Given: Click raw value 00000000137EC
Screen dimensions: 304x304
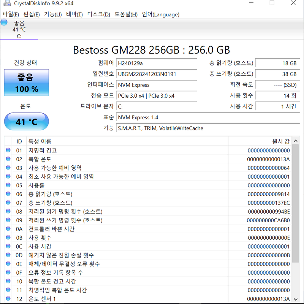Looking at the screenshot, I should tap(269, 203).
